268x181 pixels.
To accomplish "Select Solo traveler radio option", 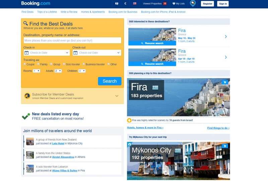I will (x=64, y=64).
